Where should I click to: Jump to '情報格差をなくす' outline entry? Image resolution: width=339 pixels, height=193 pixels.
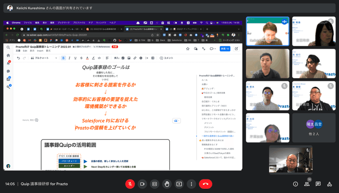[209, 145]
